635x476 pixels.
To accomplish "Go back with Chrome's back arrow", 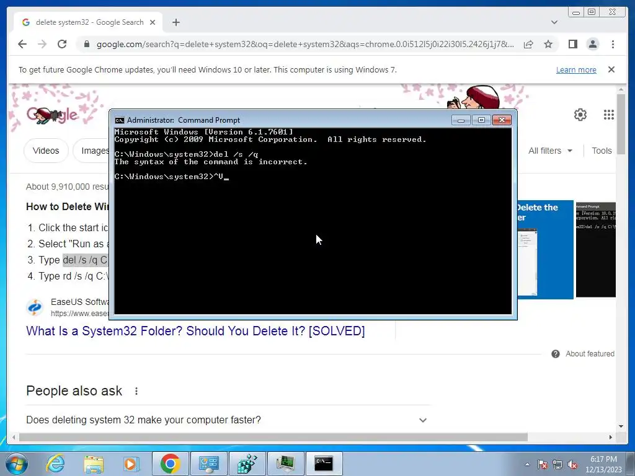I will (x=22, y=44).
